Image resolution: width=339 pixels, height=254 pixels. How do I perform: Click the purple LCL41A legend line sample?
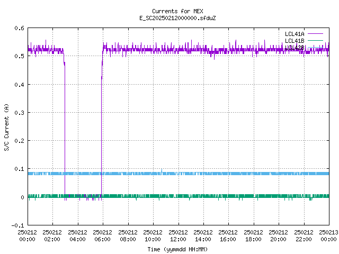(315, 34)
